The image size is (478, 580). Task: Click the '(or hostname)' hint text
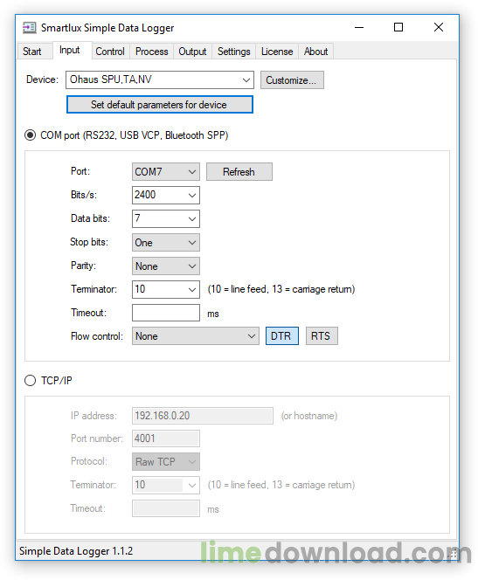[x=309, y=416]
